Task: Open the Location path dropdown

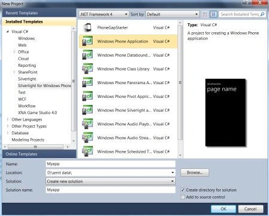Action: click(173, 172)
